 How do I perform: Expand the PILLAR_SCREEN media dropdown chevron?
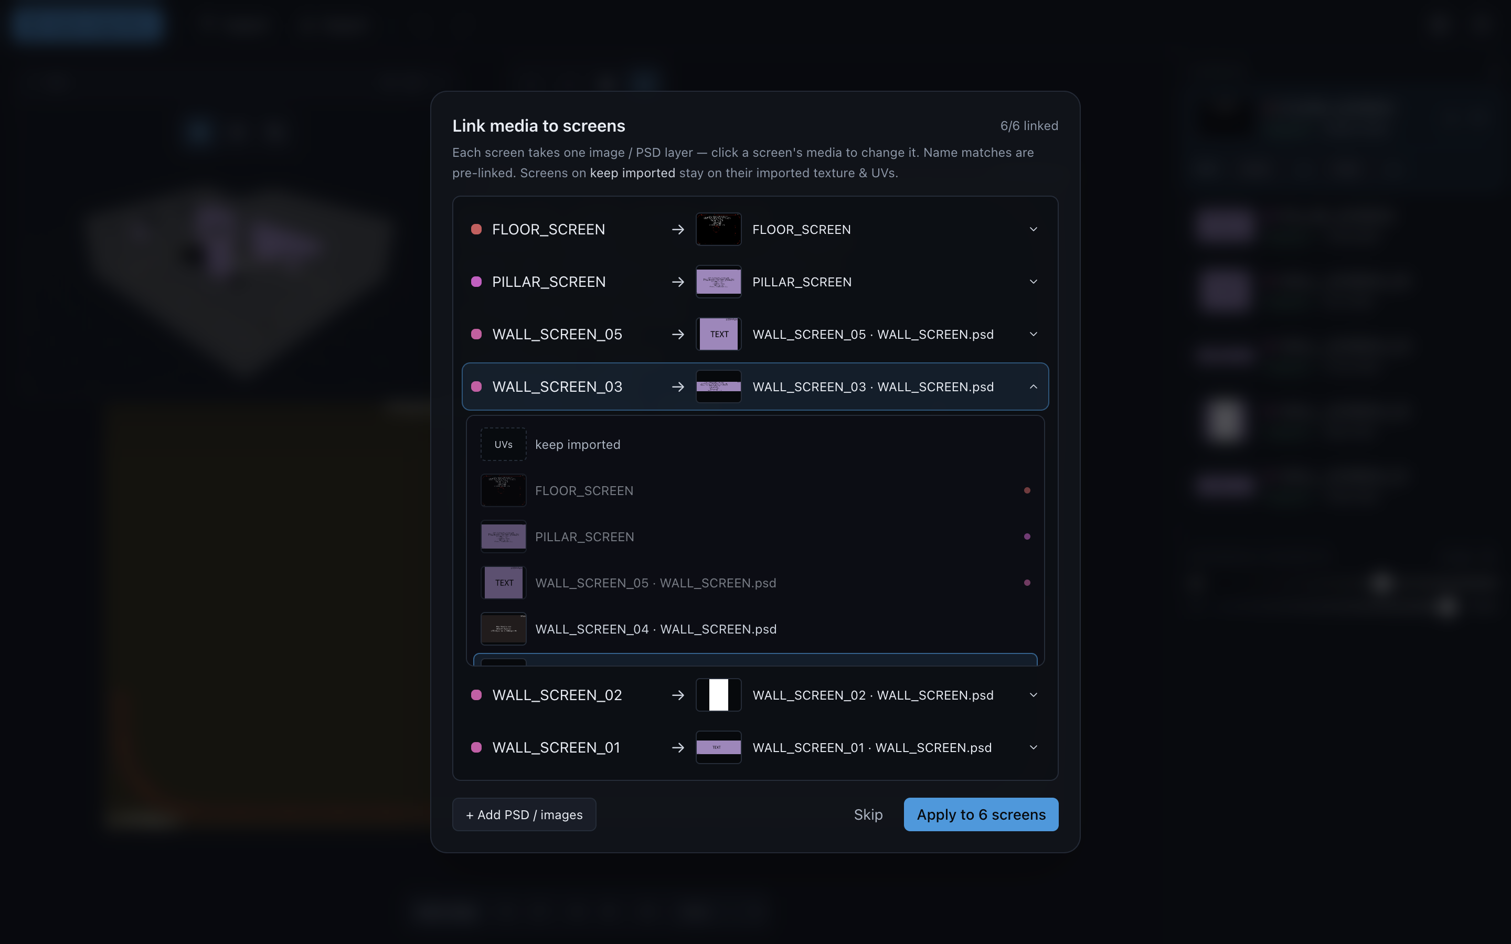point(1034,282)
